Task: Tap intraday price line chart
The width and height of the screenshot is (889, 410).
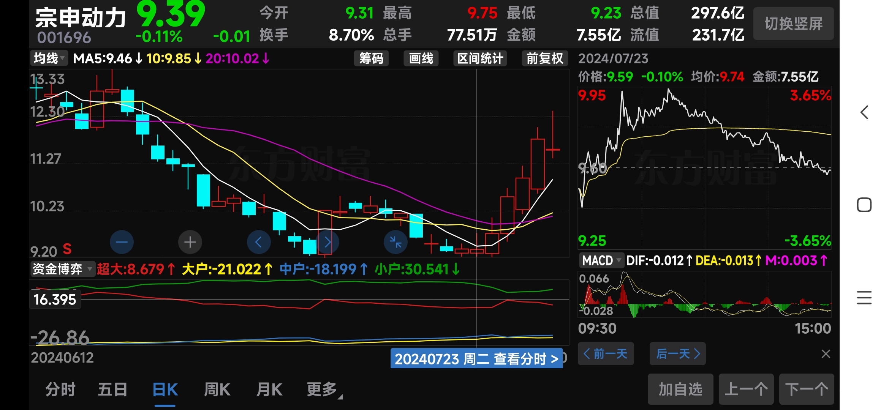Action: tap(705, 167)
